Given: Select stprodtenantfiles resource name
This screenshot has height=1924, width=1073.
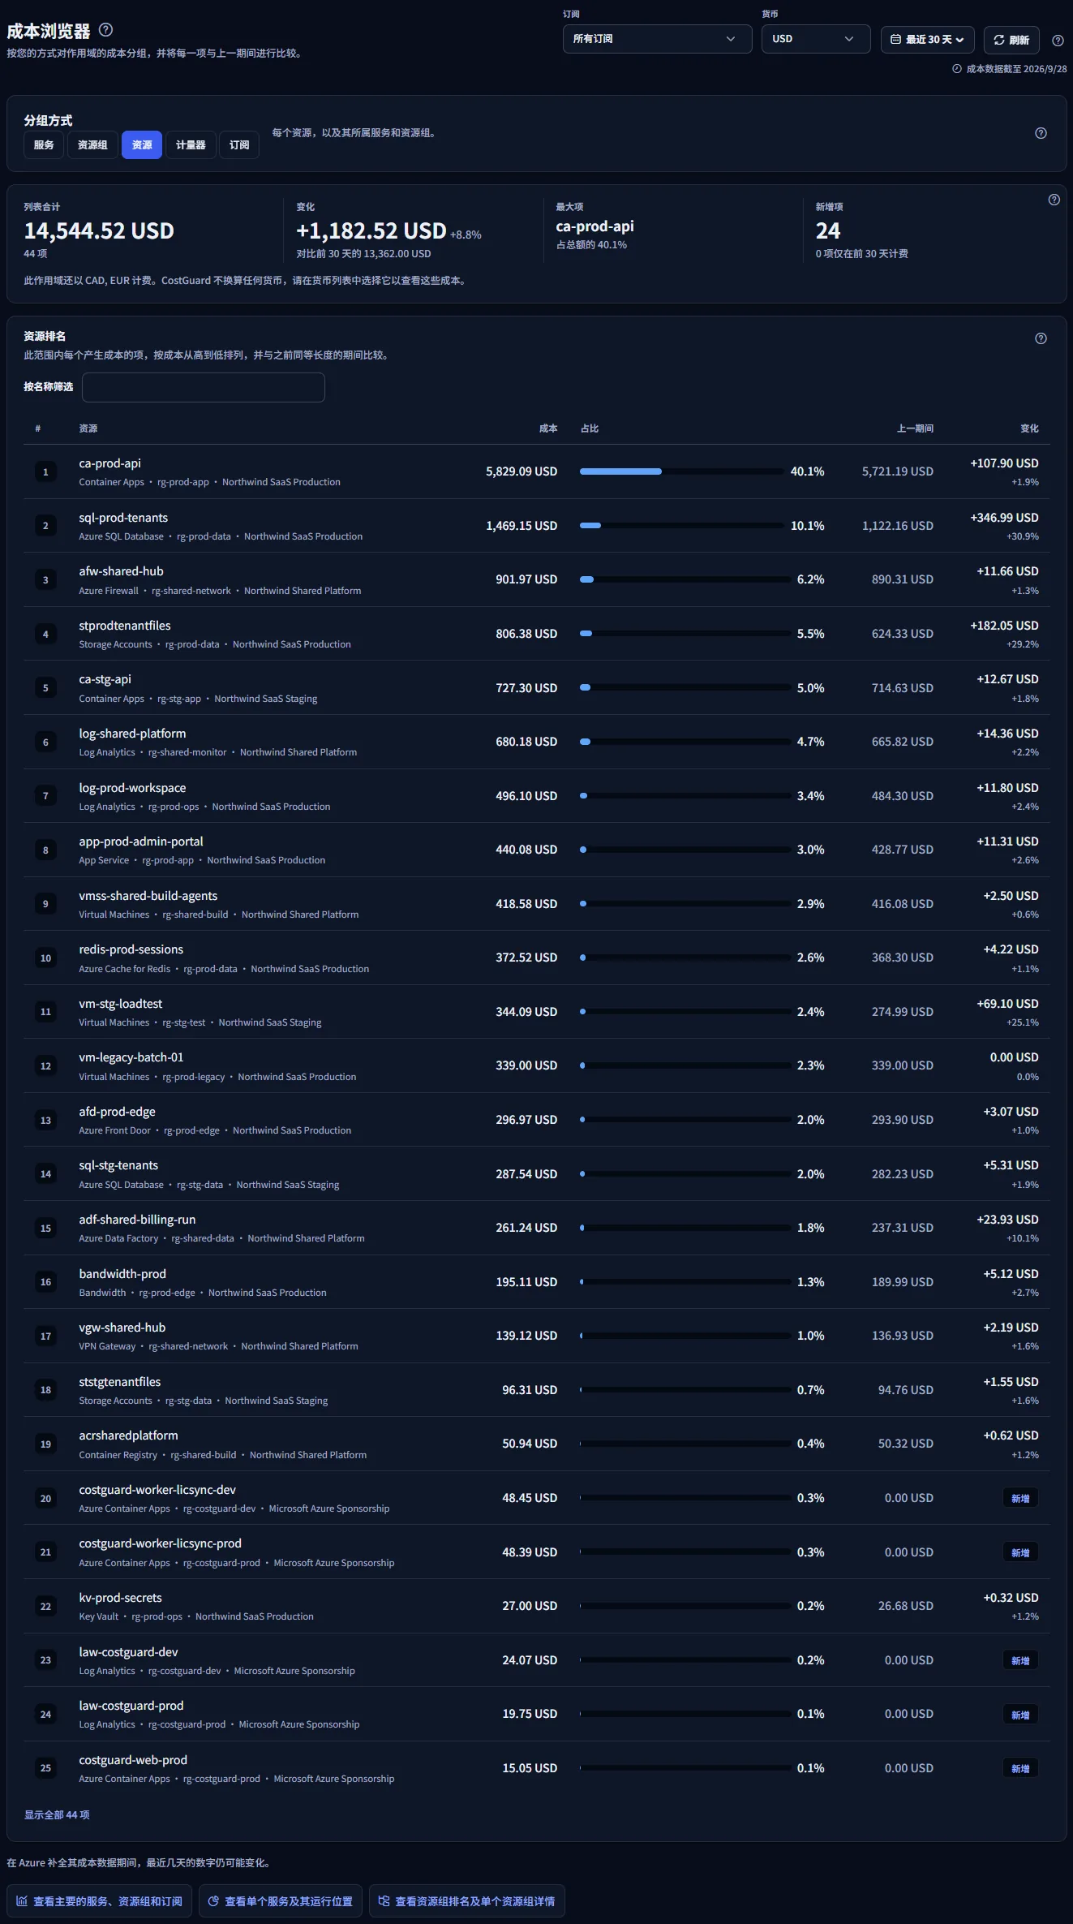Looking at the screenshot, I should click(x=125, y=626).
